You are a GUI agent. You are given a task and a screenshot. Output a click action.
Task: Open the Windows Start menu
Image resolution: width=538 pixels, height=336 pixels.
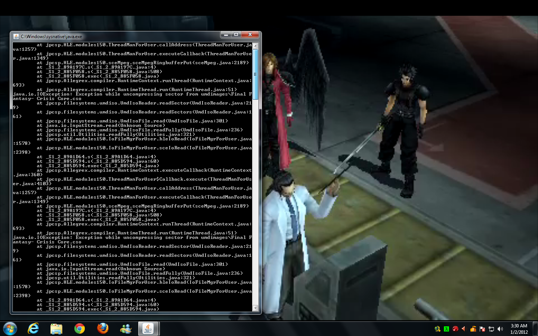(x=10, y=329)
